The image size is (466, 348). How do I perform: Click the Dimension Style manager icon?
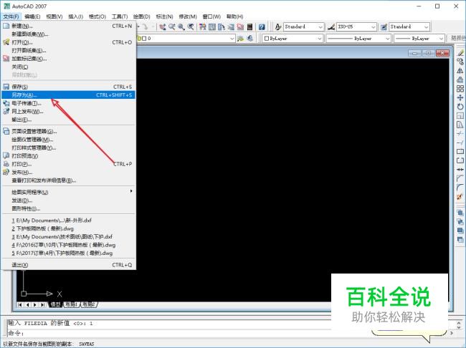pos(331,27)
